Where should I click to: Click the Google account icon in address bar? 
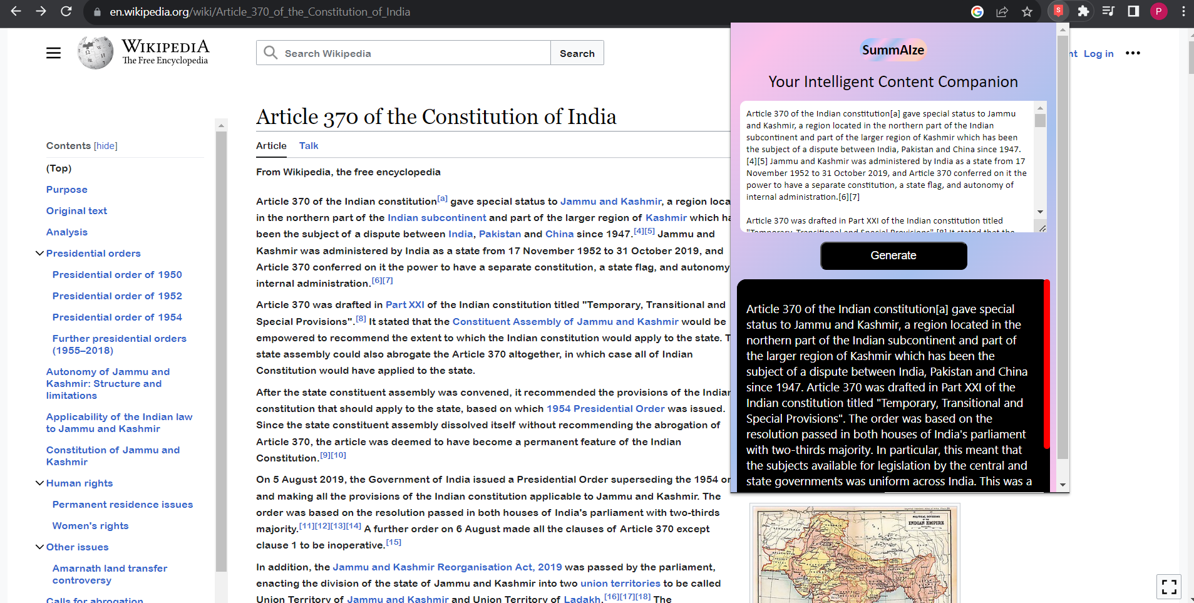[977, 12]
